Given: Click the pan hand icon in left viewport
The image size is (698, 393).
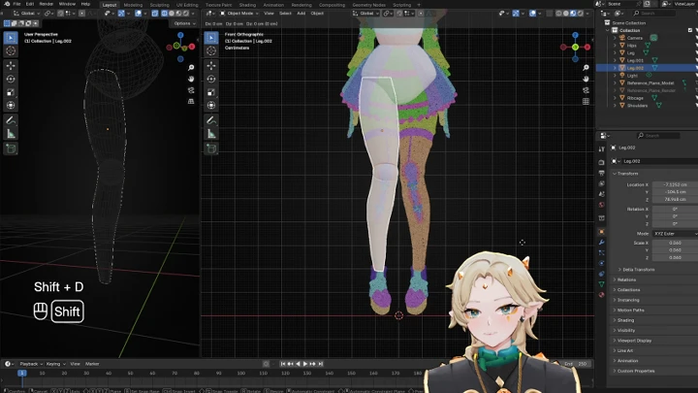Looking at the screenshot, I should coord(191,79).
